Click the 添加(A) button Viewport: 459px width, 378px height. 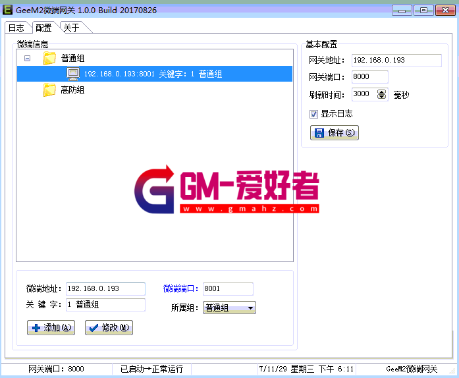(51, 328)
